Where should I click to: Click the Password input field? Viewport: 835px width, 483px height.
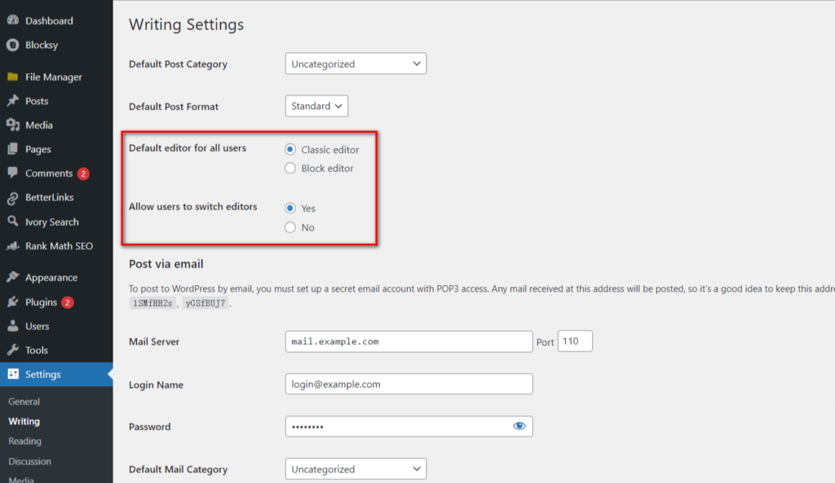pos(409,426)
